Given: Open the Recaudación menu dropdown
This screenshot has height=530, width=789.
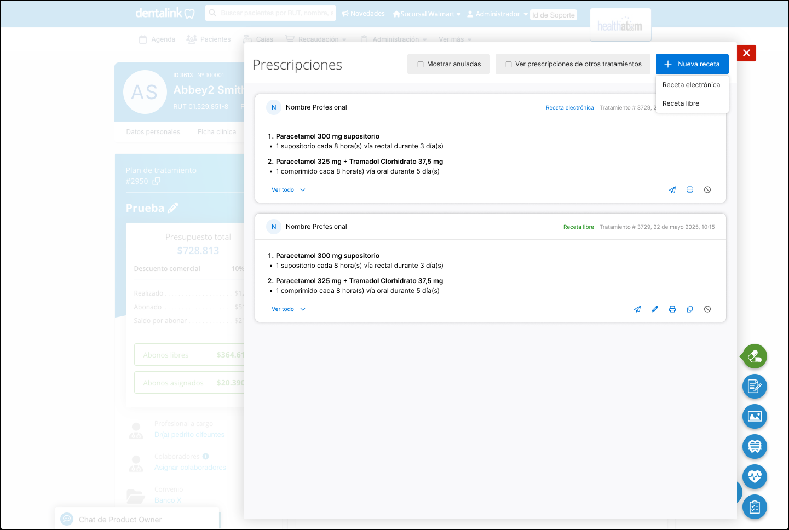Looking at the screenshot, I should [x=317, y=39].
